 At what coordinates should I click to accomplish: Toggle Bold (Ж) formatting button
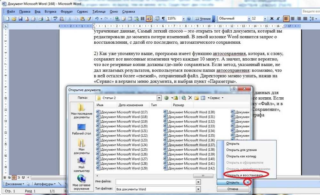pos(270,19)
